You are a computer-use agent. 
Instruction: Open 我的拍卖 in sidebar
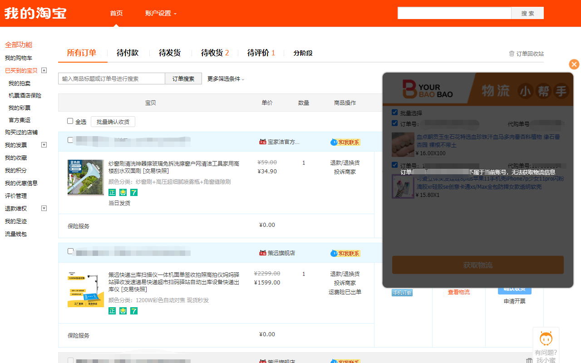tap(20, 83)
